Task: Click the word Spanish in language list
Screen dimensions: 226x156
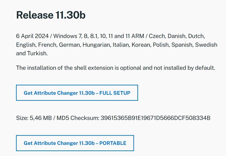Action: pos(182,45)
